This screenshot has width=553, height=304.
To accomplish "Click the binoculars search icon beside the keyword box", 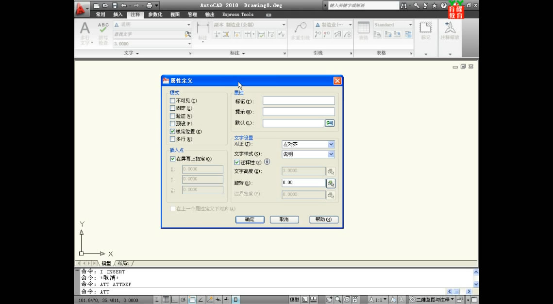I will (x=403, y=6).
